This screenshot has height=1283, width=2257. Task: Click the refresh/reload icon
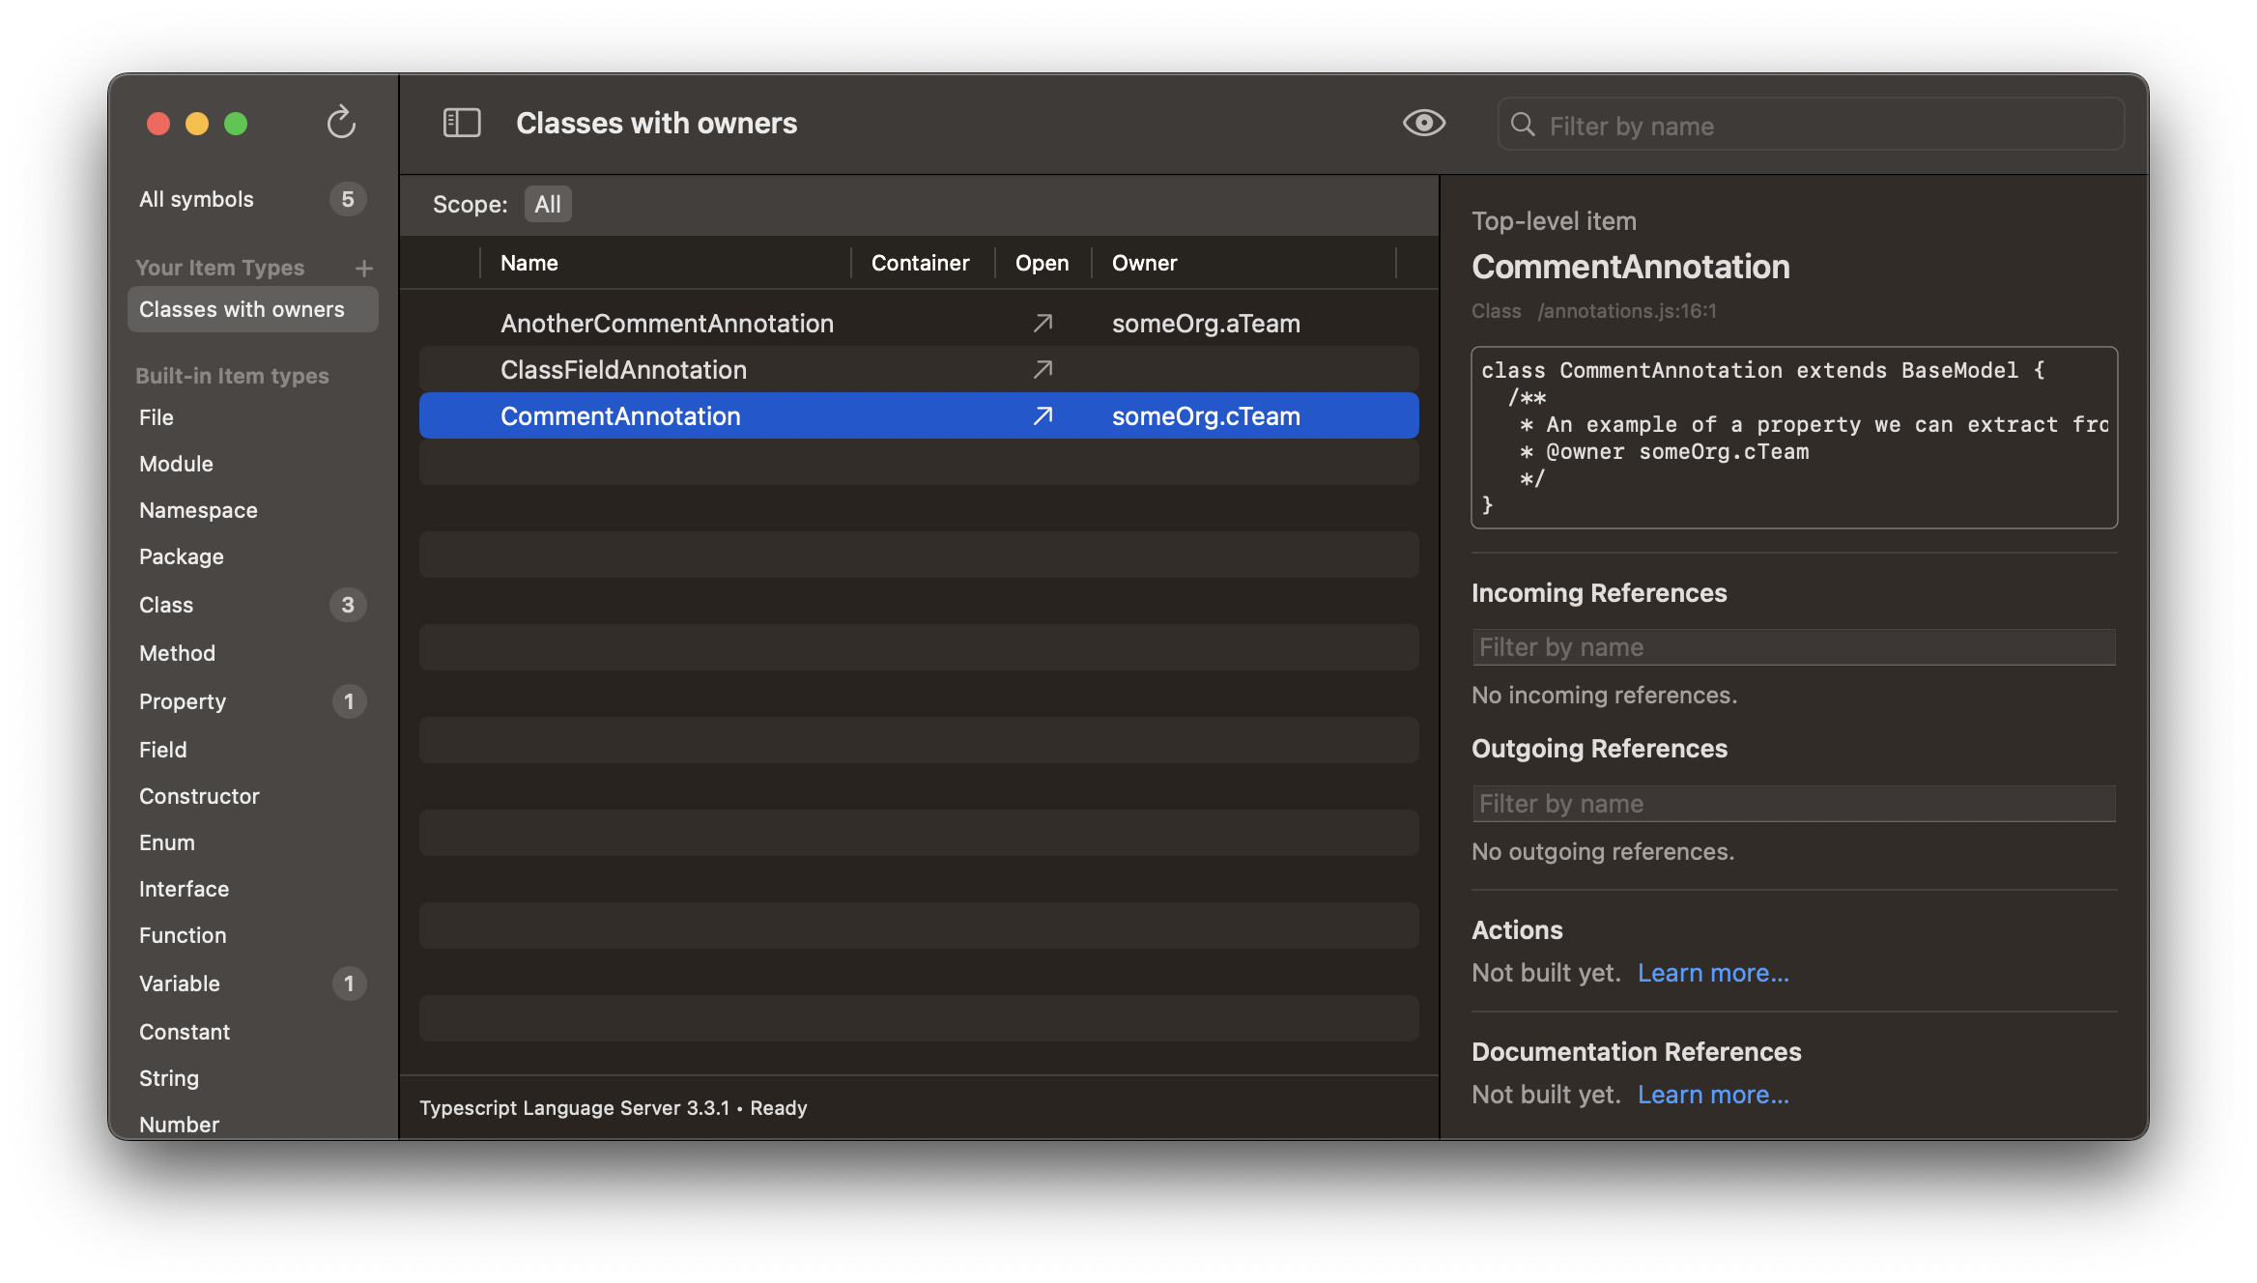[341, 124]
